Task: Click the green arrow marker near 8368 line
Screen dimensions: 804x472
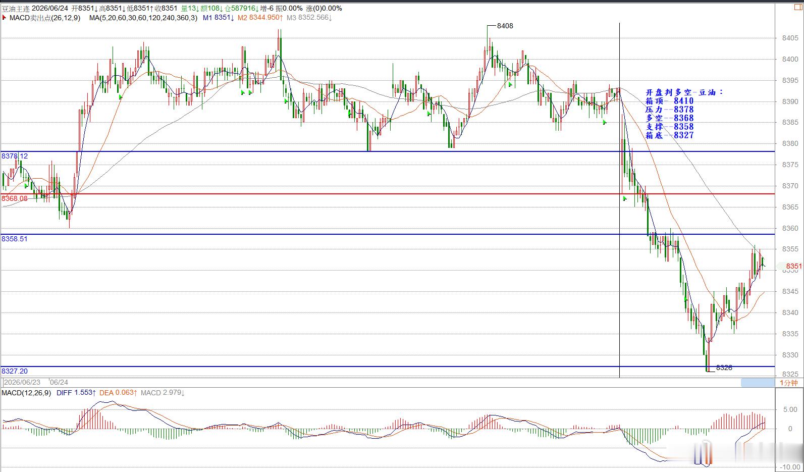Action: [x=625, y=199]
